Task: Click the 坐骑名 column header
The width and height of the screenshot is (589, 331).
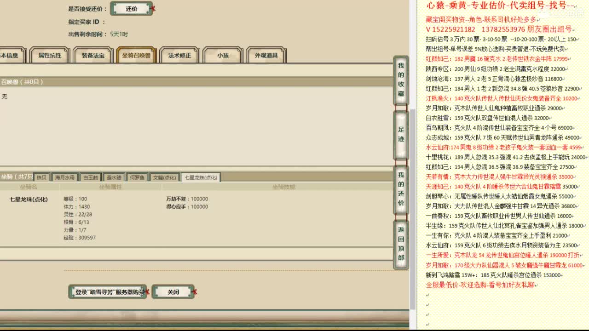Action: (x=29, y=187)
